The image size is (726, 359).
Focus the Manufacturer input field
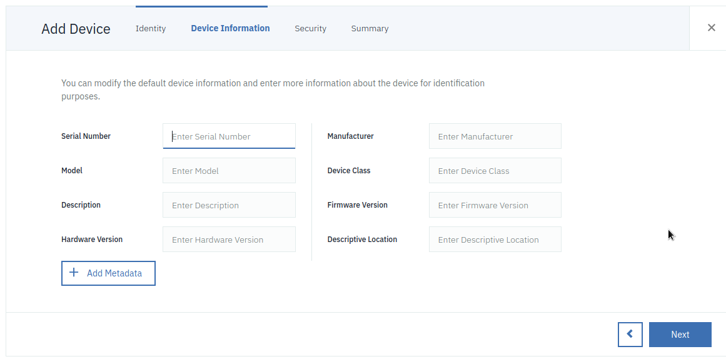(x=495, y=136)
